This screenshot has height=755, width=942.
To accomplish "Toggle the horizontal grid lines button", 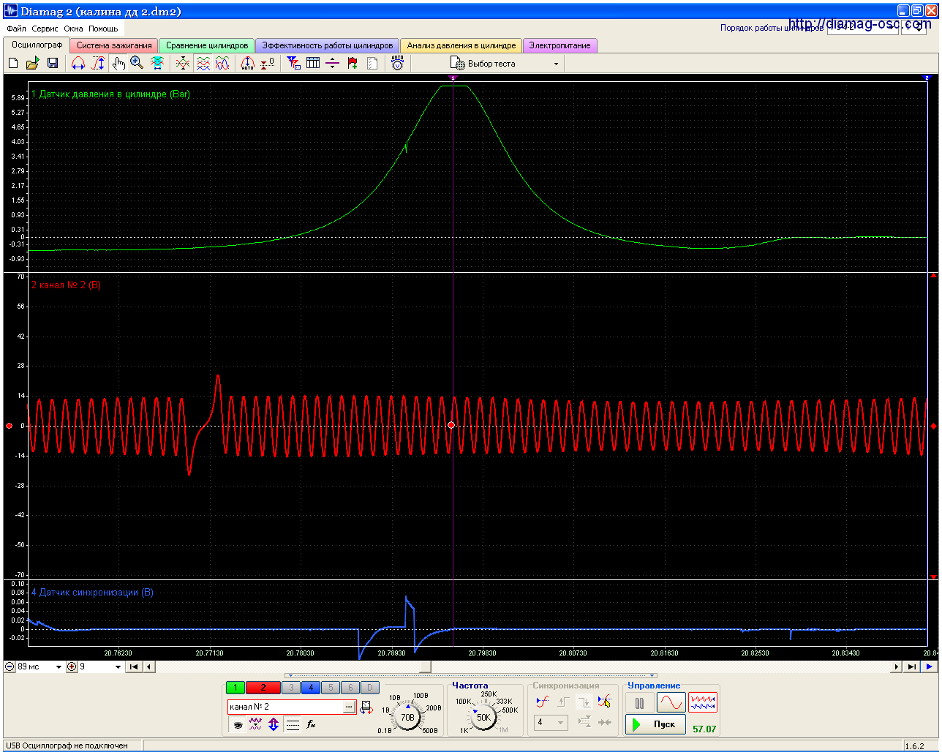I will [x=293, y=725].
